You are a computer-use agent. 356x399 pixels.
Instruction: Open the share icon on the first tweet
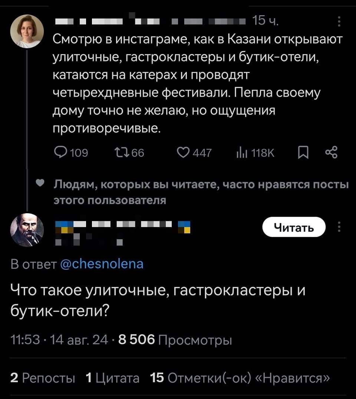point(332,152)
